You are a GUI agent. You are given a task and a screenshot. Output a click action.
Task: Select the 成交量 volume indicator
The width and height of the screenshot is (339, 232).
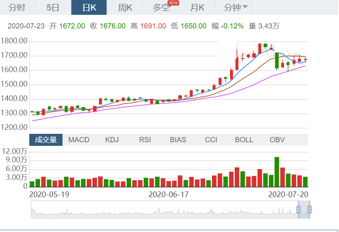click(x=46, y=140)
